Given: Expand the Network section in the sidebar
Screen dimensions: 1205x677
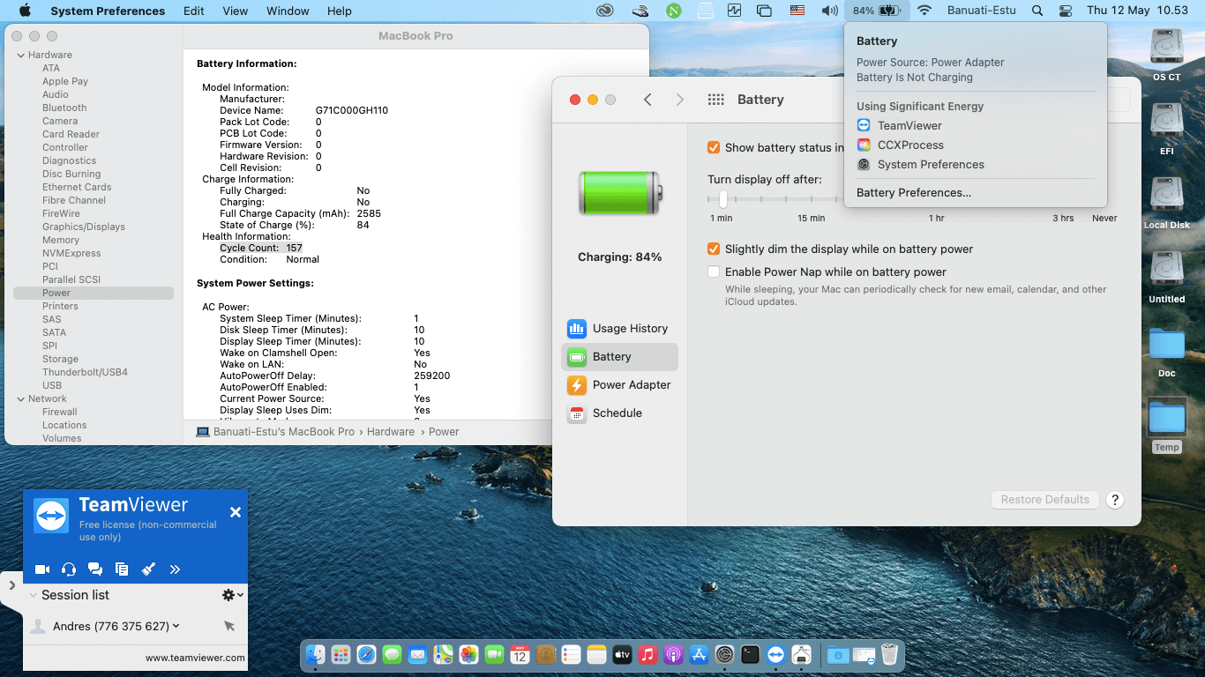Looking at the screenshot, I should (x=20, y=398).
